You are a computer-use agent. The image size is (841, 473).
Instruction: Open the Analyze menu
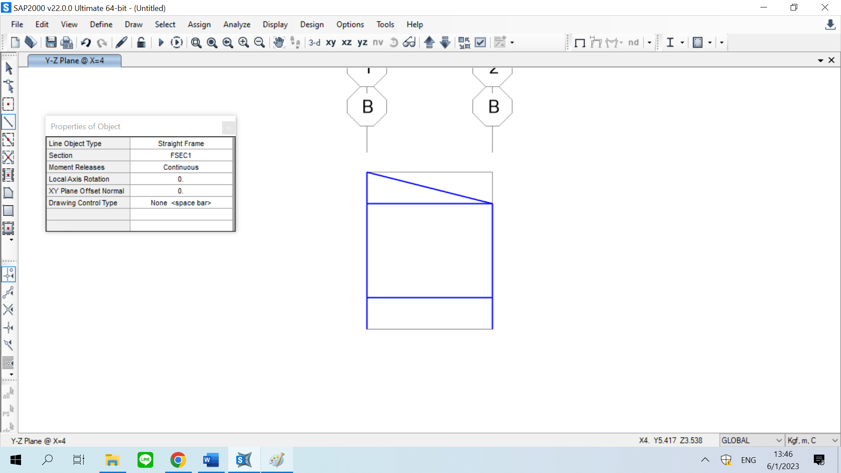(237, 25)
